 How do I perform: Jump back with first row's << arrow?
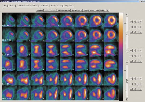point(131,22)
